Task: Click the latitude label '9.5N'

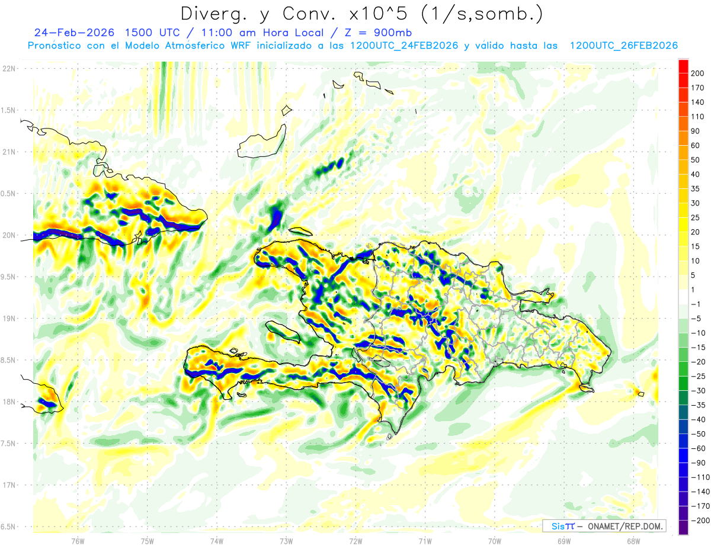Action: [9, 277]
